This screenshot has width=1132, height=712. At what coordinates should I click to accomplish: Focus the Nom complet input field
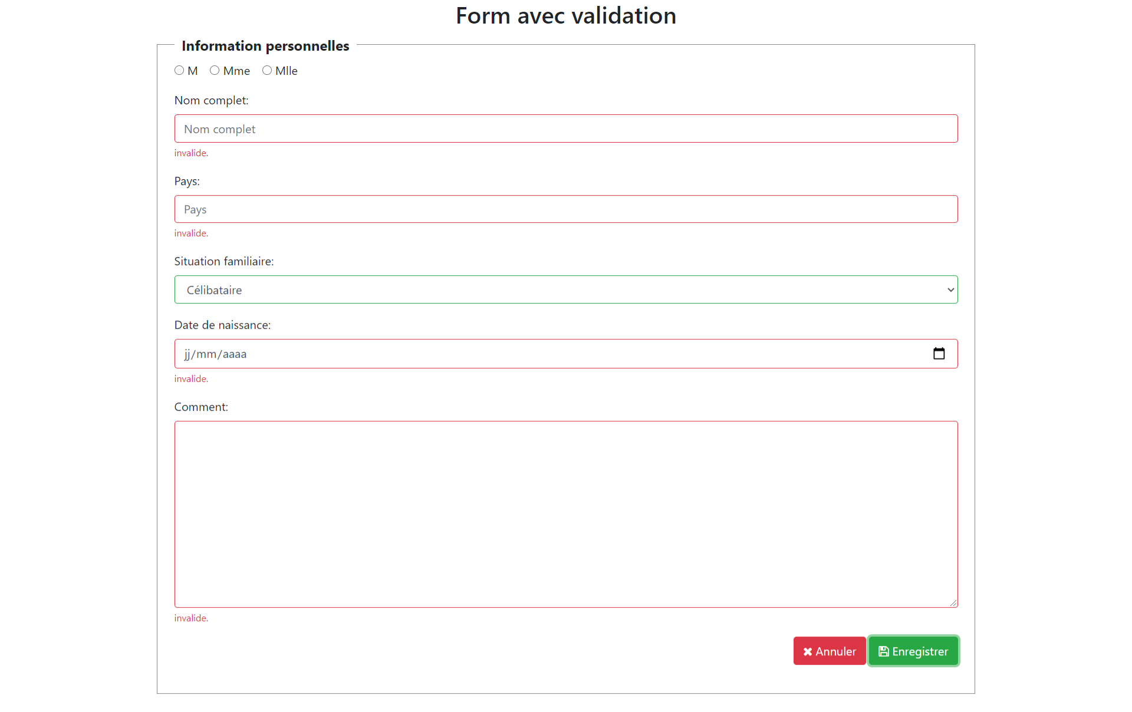pyautogui.click(x=566, y=128)
